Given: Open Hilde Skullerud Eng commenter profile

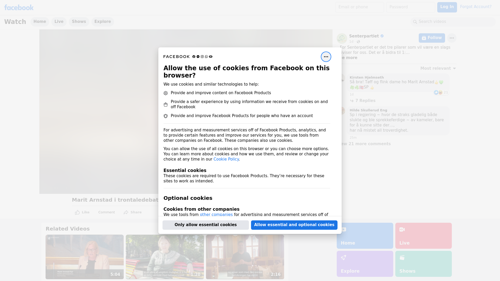Looking at the screenshot, I should click(x=368, y=110).
